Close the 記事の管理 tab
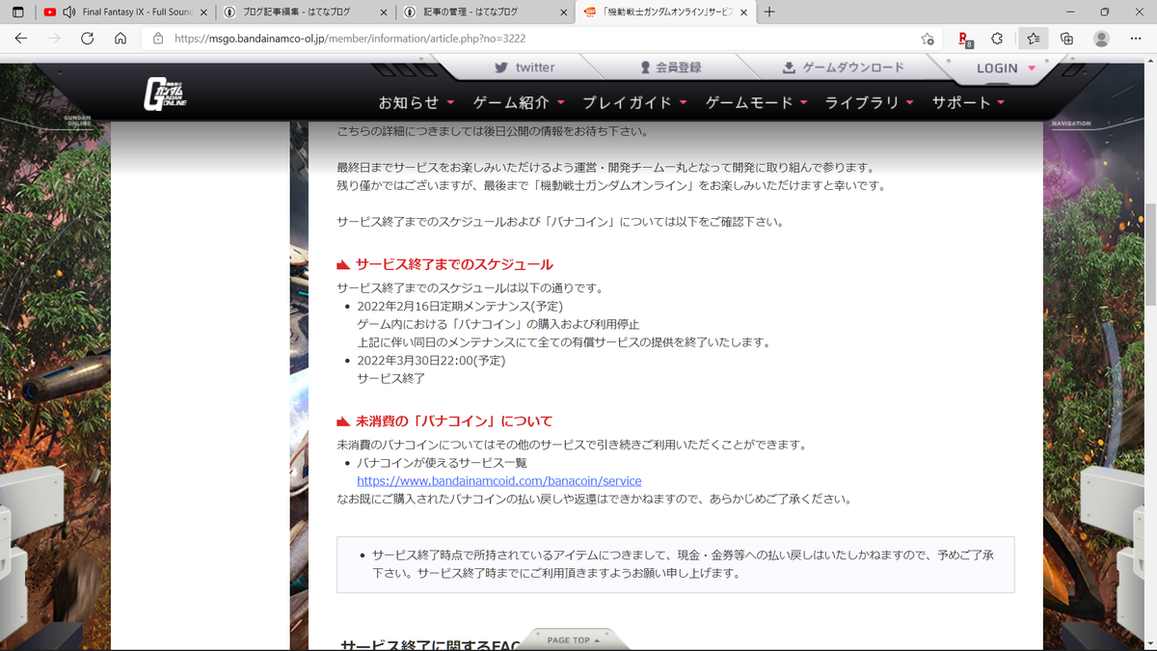Screen dimensions: 1157x651 pos(564,13)
